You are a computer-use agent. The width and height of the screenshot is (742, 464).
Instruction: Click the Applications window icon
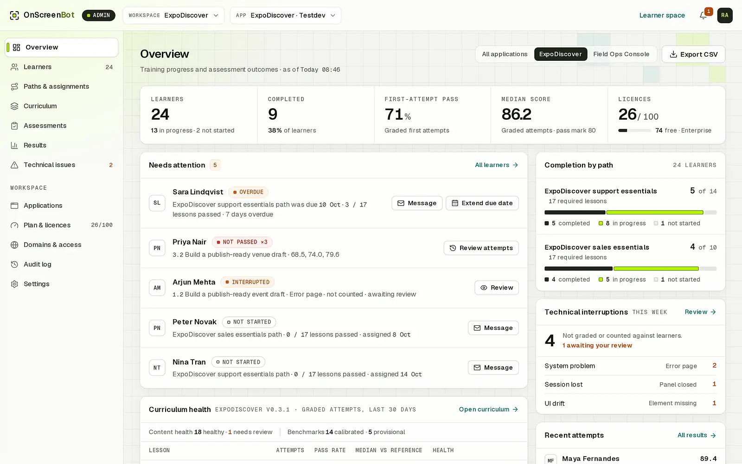click(15, 206)
